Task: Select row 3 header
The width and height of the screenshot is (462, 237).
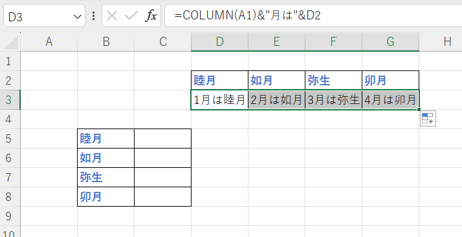Action: [10, 99]
